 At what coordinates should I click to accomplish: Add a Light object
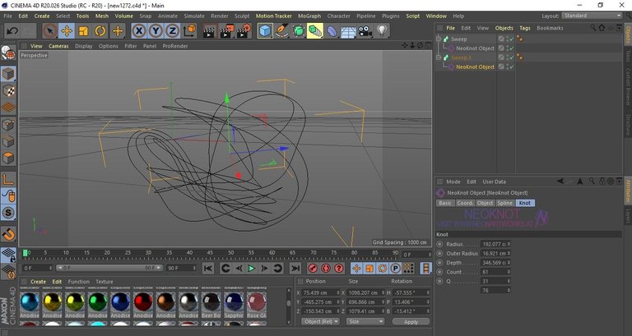(382, 31)
